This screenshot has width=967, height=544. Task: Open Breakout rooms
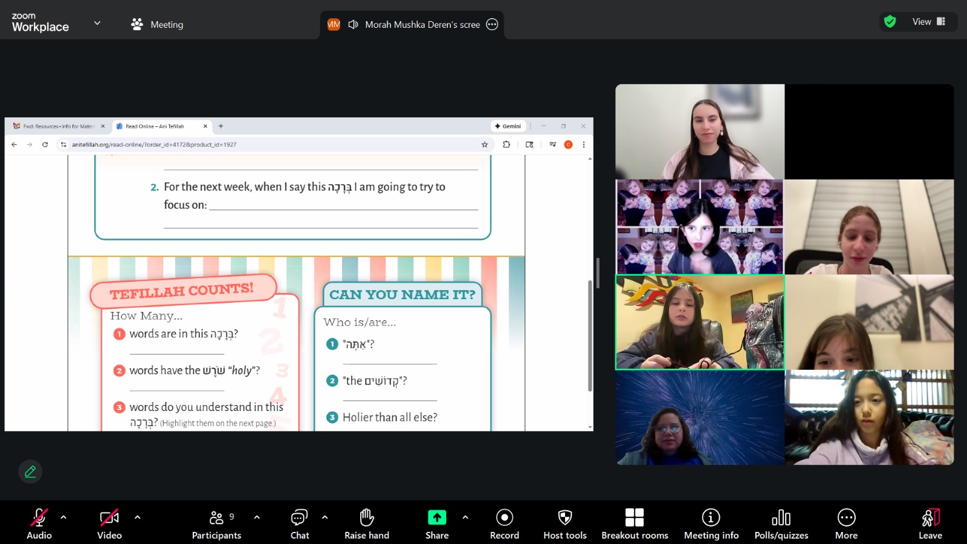634,523
